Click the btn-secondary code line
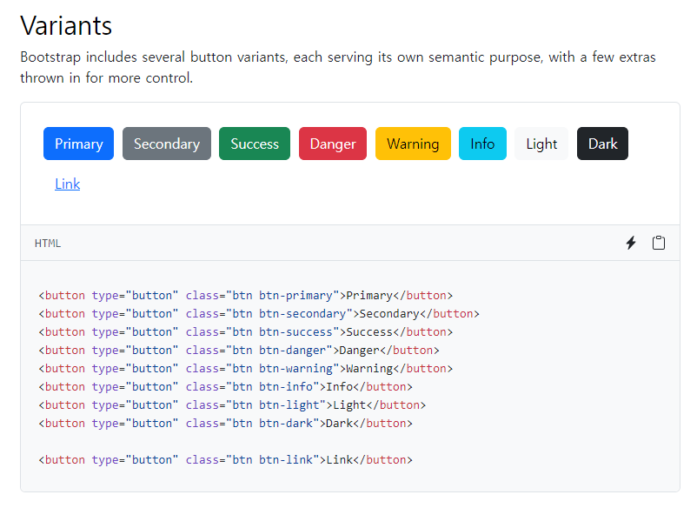Viewport: 697px width, 508px height. click(x=259, y=313)
